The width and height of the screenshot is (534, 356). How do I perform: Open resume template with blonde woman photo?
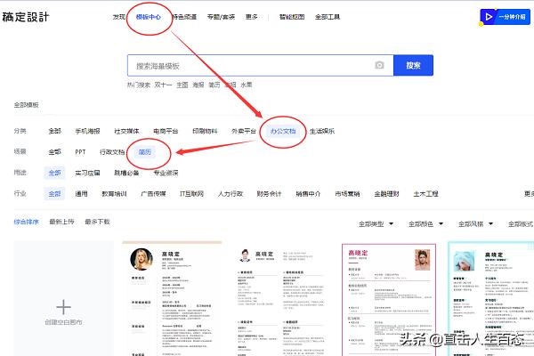tap(172, 298)
